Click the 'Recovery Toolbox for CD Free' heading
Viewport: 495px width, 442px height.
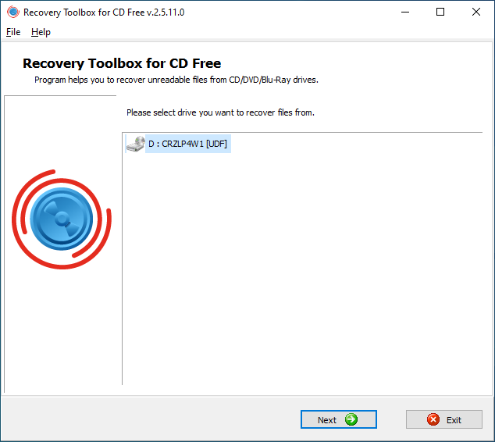coord(122,63)
